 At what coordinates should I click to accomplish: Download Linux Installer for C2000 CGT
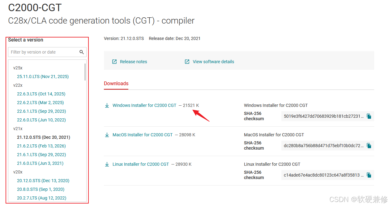141,164
